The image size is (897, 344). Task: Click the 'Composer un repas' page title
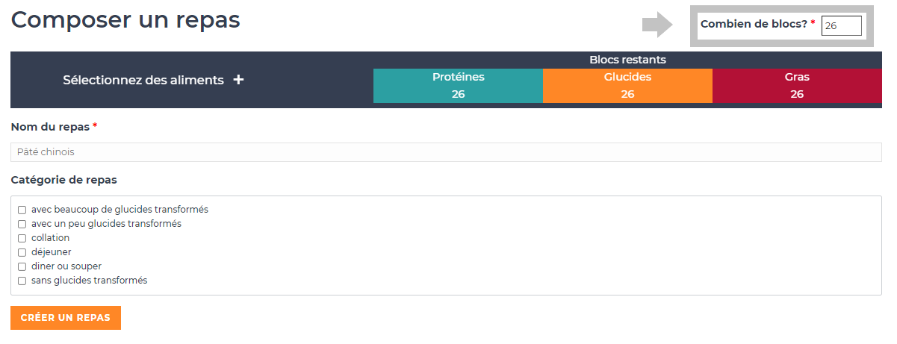(x=125, y=20)
